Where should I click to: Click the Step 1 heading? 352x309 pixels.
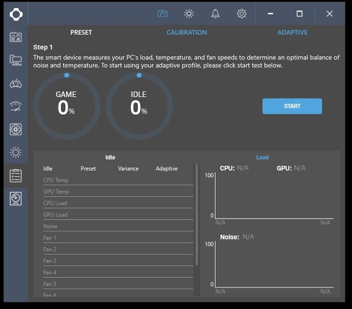coord(43,47)
